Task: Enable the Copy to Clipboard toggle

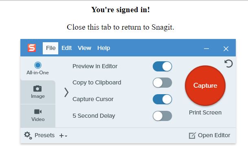Action: (x=162, y=82)
